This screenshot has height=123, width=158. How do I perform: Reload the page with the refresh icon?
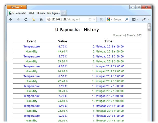pos(26,19)
